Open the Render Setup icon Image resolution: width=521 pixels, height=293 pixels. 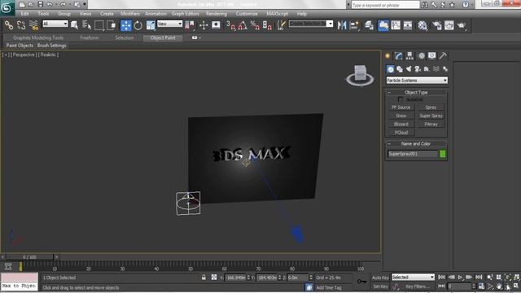[436, 25]
